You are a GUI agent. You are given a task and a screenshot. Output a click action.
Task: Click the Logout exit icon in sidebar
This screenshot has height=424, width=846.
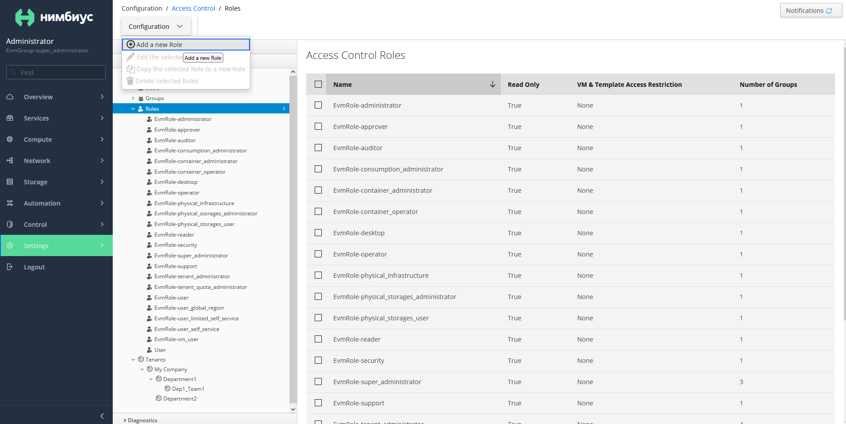[10, 267]
